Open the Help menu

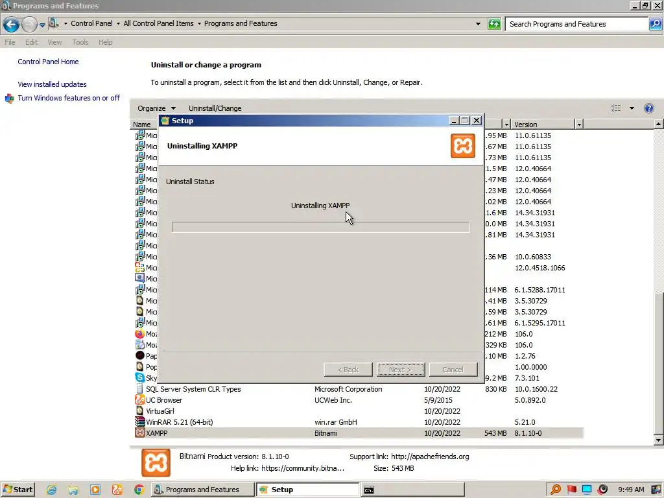106,42
